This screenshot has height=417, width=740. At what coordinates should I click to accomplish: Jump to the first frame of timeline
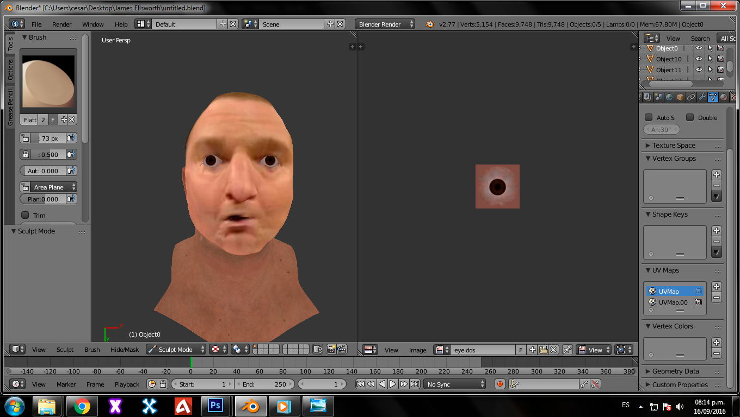click(x=360, y=384)
